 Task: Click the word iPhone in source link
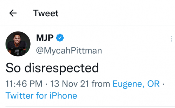click(x=63, y=95)
